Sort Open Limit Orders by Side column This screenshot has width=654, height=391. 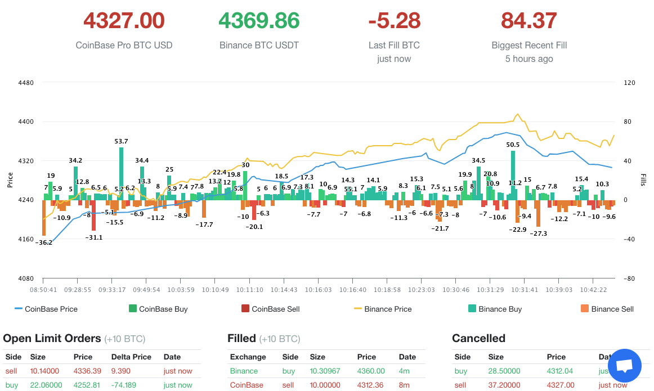pyautogui.click(x=14, y=357)
